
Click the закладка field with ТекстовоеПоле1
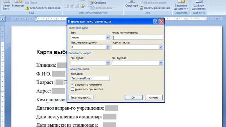pyautogui.click(x=90, y=78)
